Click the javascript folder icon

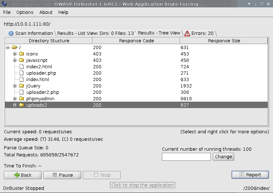point(21,60)
